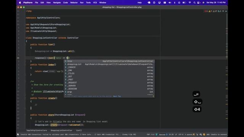Click the status bar icon beside the AWS message
The width and height of the screenshot is (244, 137).
click(18, 134)
